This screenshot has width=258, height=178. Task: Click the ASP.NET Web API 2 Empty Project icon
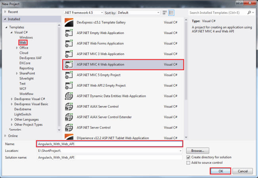tap(69, 85)
